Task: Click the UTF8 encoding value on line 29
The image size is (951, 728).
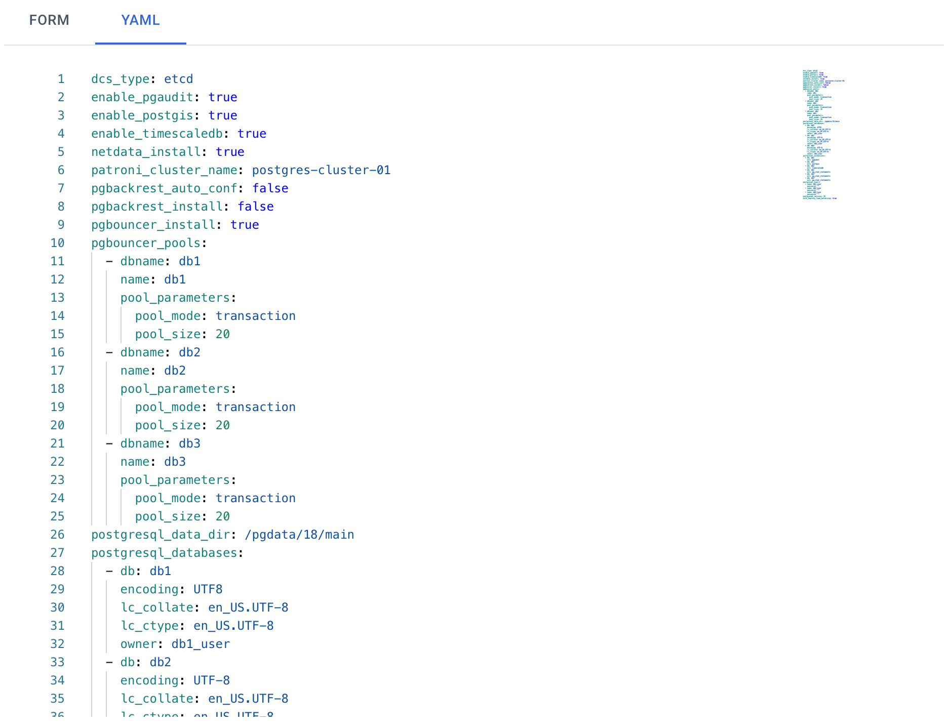Action: (208, 589)
